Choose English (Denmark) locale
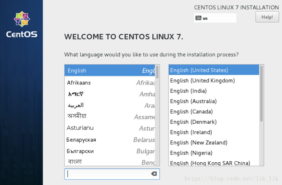 click(214, 122)
